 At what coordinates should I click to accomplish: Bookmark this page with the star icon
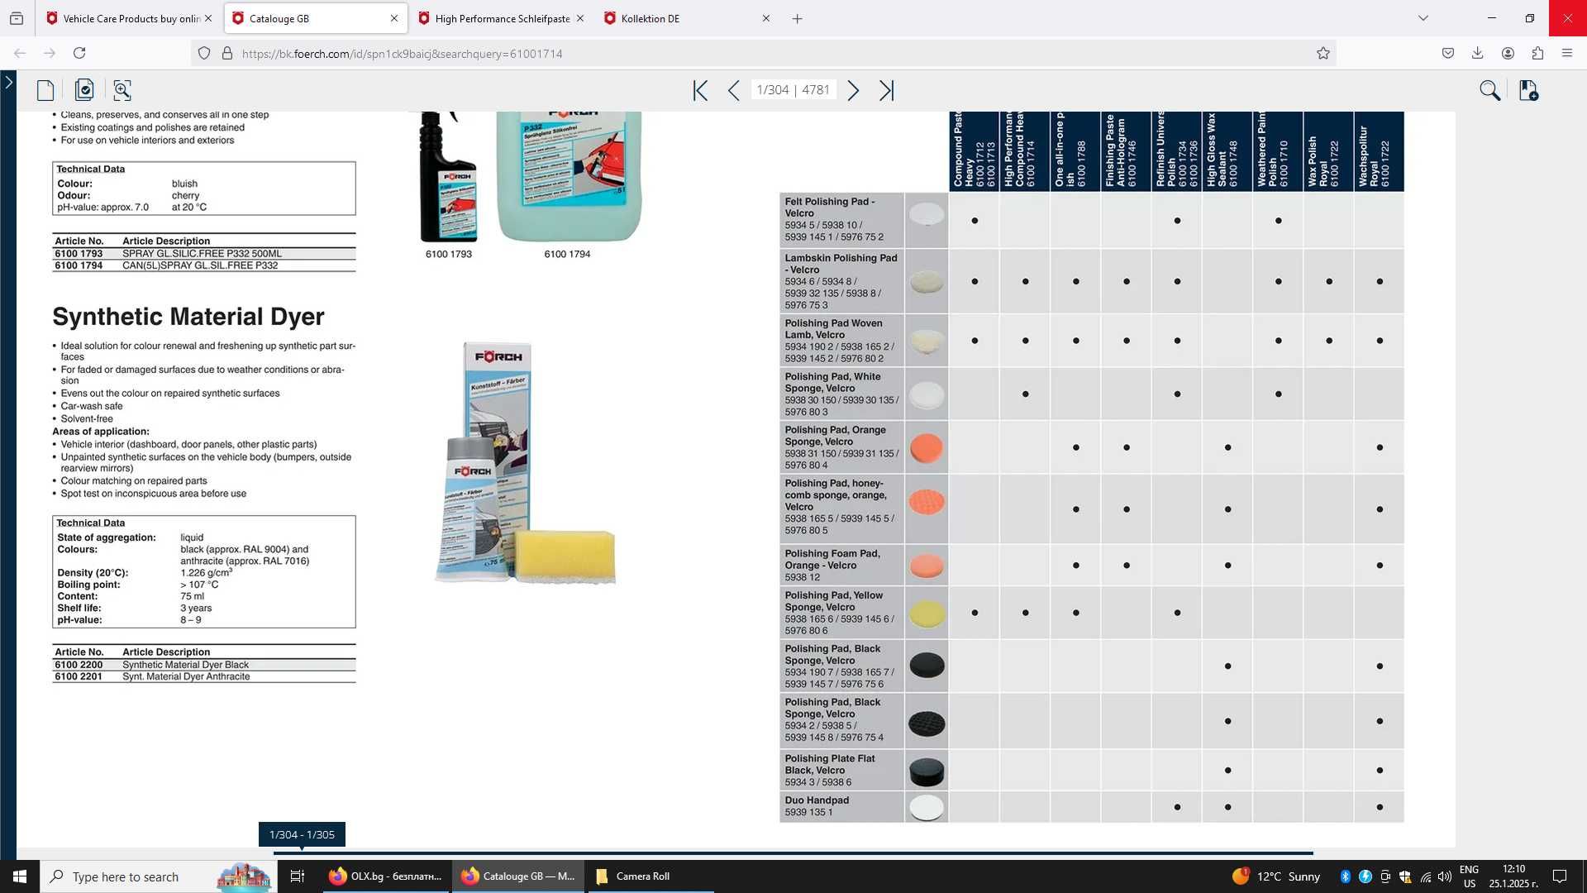click(x=1323, y=53)
